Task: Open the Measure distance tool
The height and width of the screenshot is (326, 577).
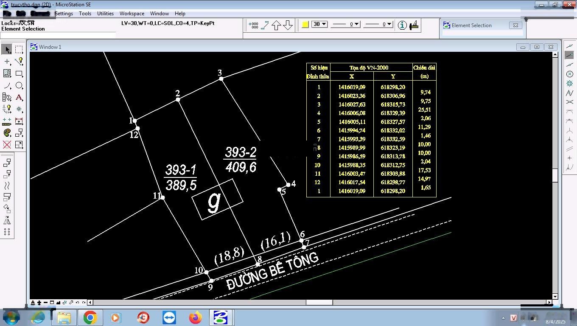Action: 7,121
